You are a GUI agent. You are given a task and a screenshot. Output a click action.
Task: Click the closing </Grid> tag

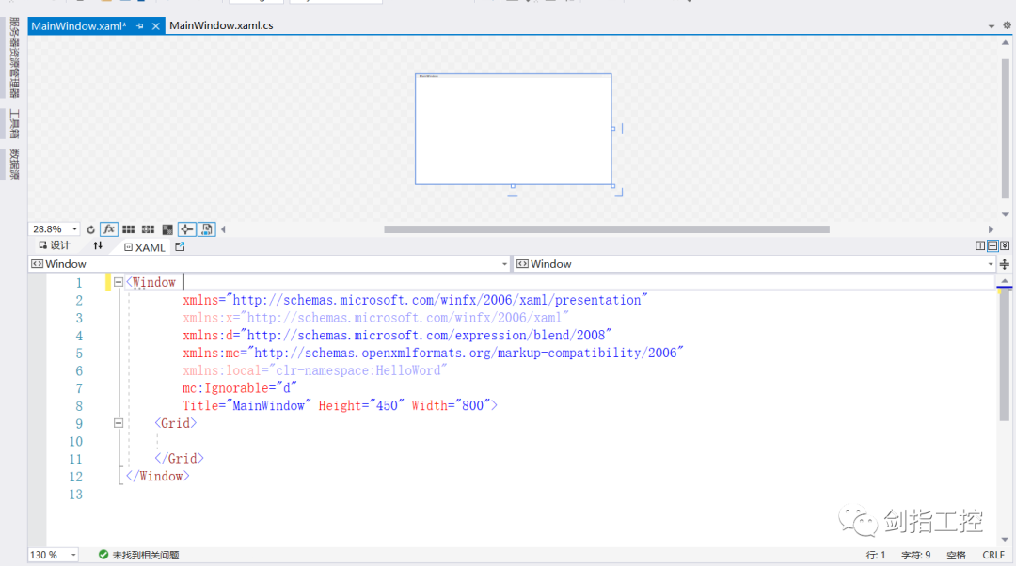click(180, 459)
